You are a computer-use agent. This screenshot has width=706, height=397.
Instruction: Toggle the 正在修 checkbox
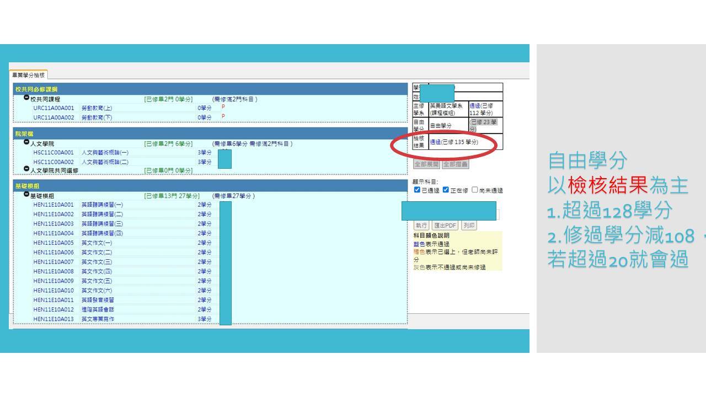446,190
